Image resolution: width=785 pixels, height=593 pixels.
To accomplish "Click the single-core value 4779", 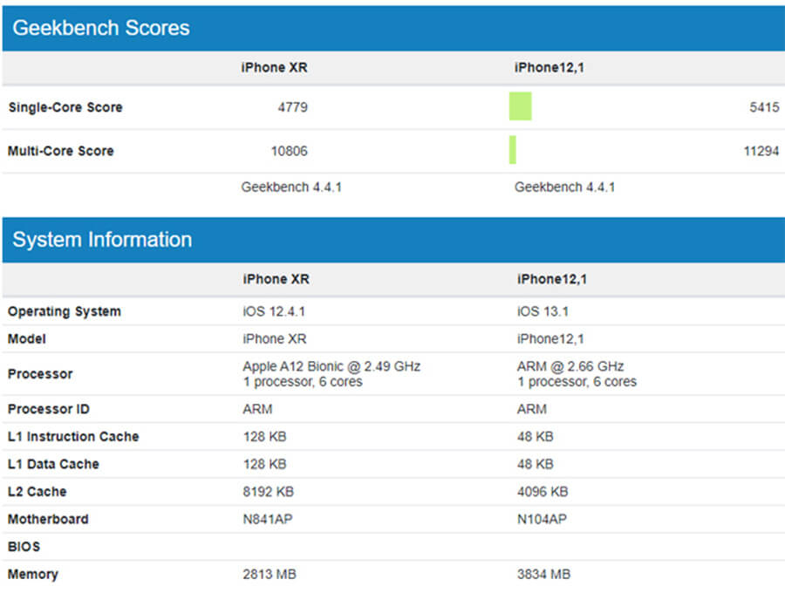I will pyautogui.click(x=293, y=107).
